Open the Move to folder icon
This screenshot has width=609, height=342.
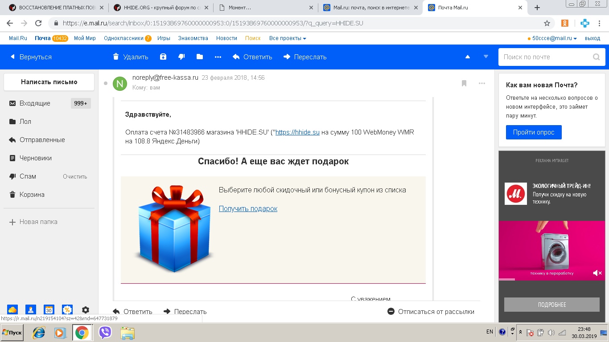(x=199, y=57)
